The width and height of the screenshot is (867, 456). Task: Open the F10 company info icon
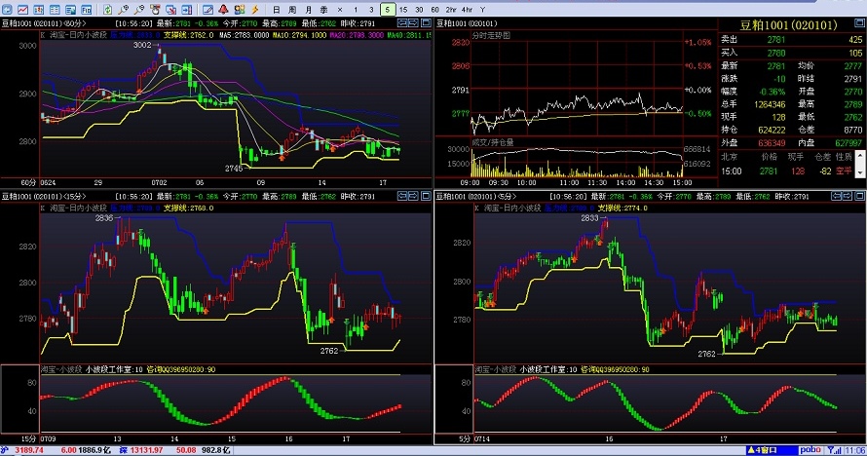87,10
